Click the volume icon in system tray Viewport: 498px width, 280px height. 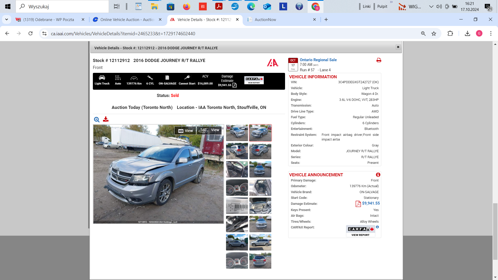(439, 6)
